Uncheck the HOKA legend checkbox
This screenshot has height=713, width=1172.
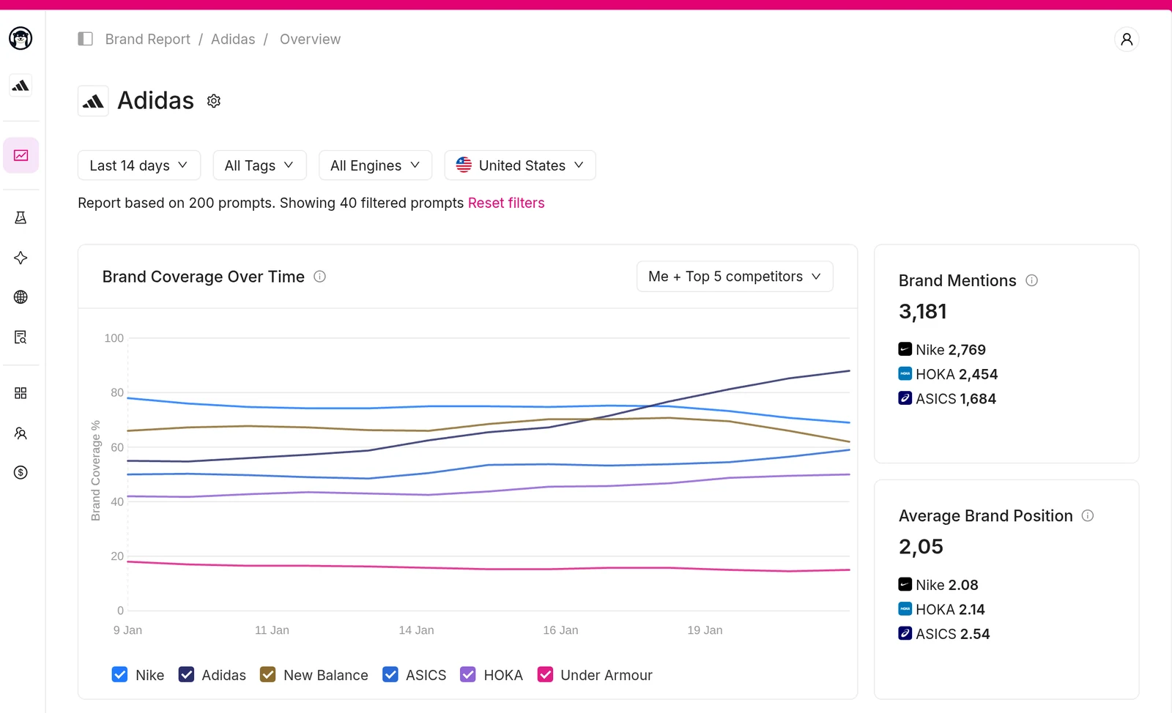tap(468, 674)
